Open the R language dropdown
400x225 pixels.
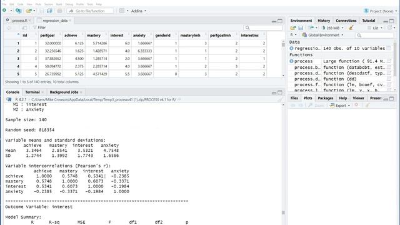tap(293, 35)
